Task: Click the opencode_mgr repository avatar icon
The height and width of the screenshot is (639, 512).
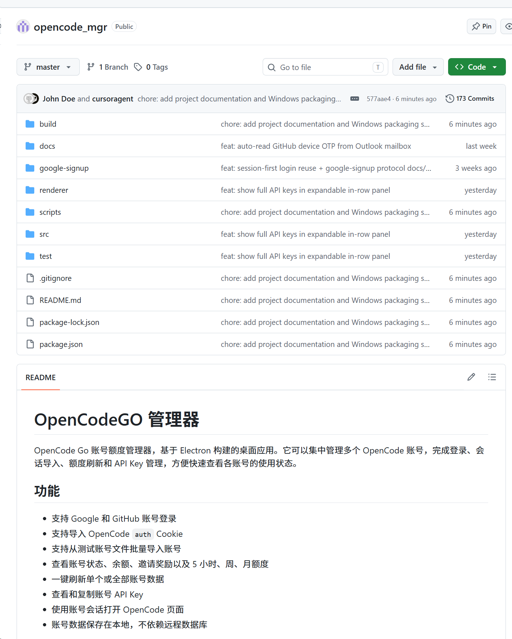Action: pyautogui.click(x=23, y=27)
